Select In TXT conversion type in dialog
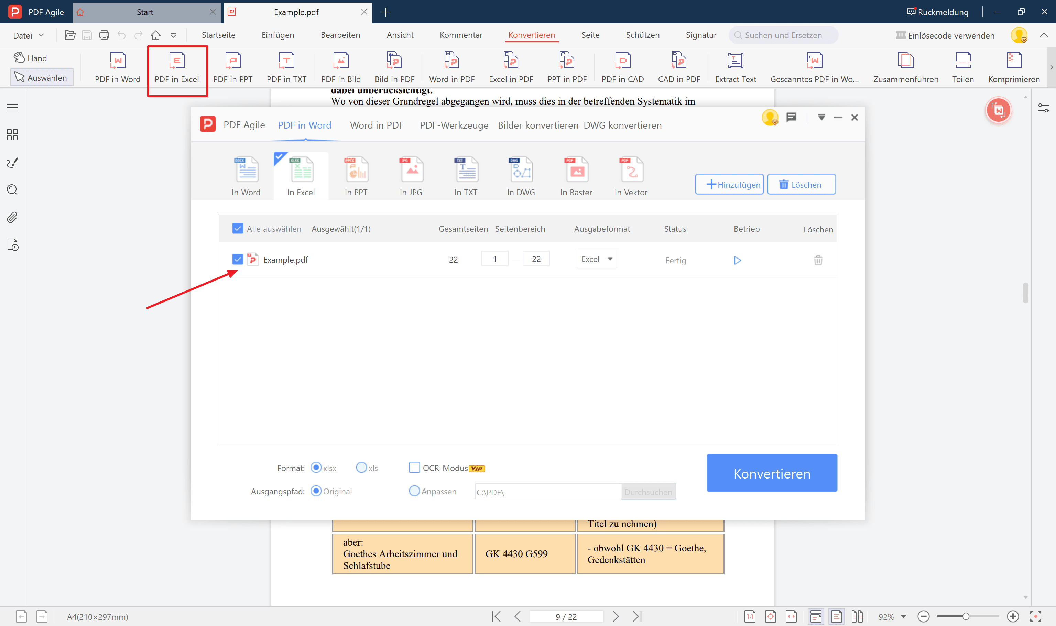1056x626 pixels. [466, 176]
